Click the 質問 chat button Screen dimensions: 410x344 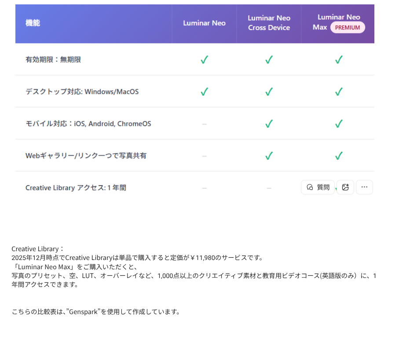pyautogui.click(x=318, y=187)
